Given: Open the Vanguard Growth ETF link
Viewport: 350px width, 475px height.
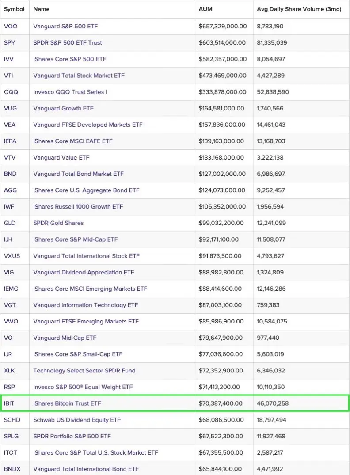Looking at the screenshot, I should (63, 108).
